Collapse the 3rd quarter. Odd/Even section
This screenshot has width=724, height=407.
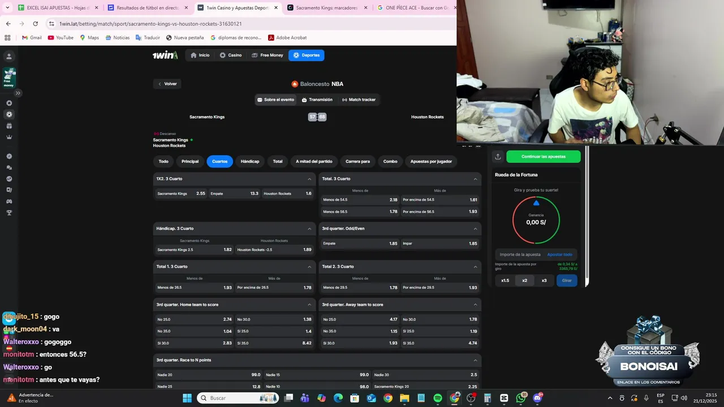click(x=475, y=228)
